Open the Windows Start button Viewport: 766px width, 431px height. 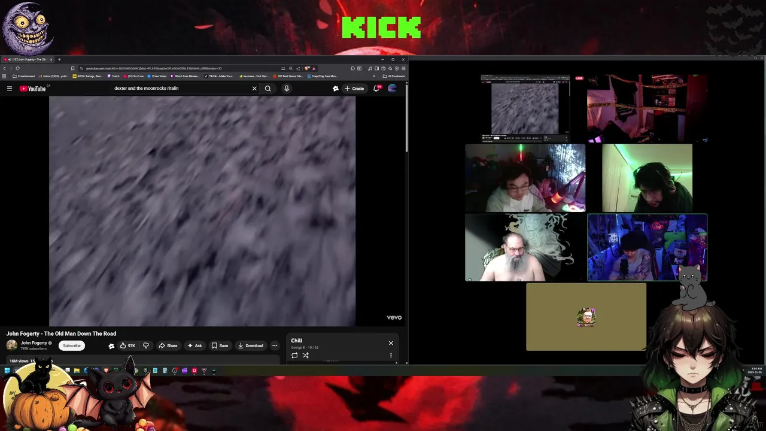7,371
